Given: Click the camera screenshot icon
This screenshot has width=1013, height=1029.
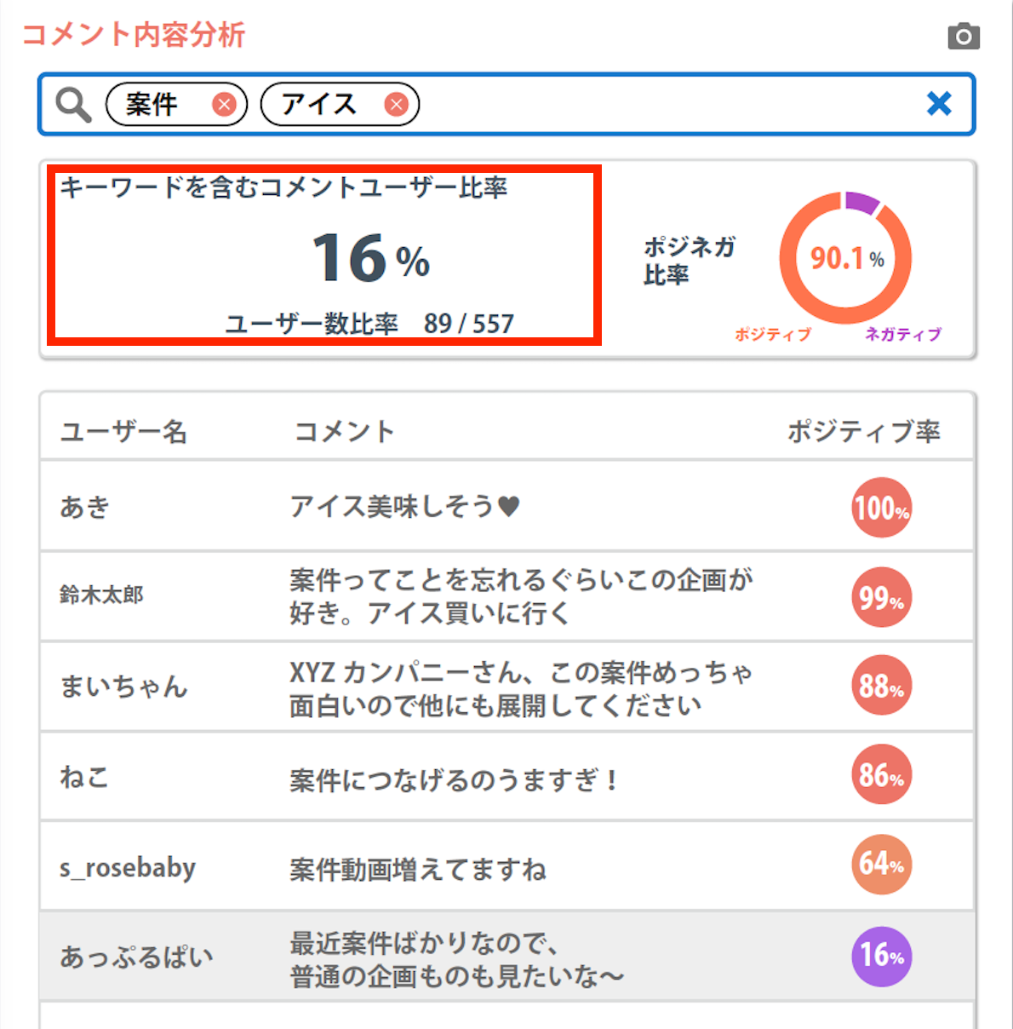Looking at the screenshot, I should 964,36.
